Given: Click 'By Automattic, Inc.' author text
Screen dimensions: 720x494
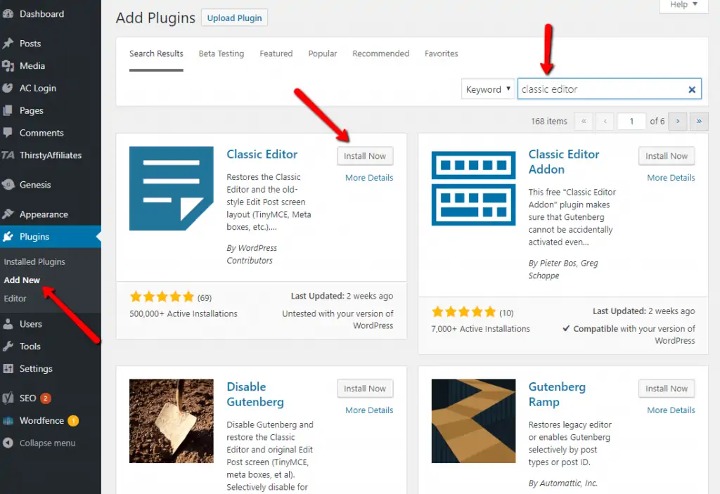Looking at the screenshot, I should pos(562,483).
